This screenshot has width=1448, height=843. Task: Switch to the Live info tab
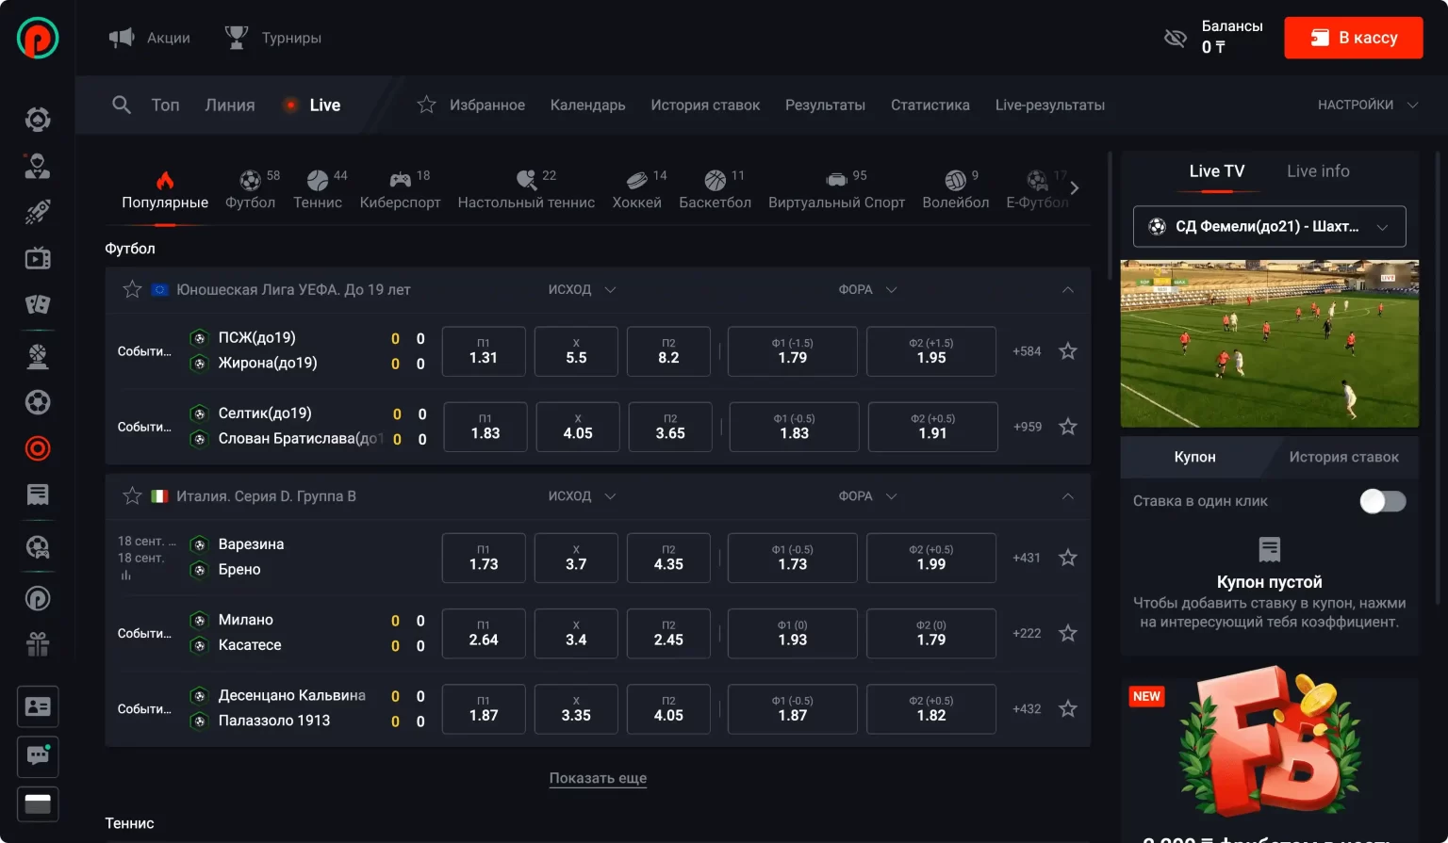click(x=1318, y=171)
